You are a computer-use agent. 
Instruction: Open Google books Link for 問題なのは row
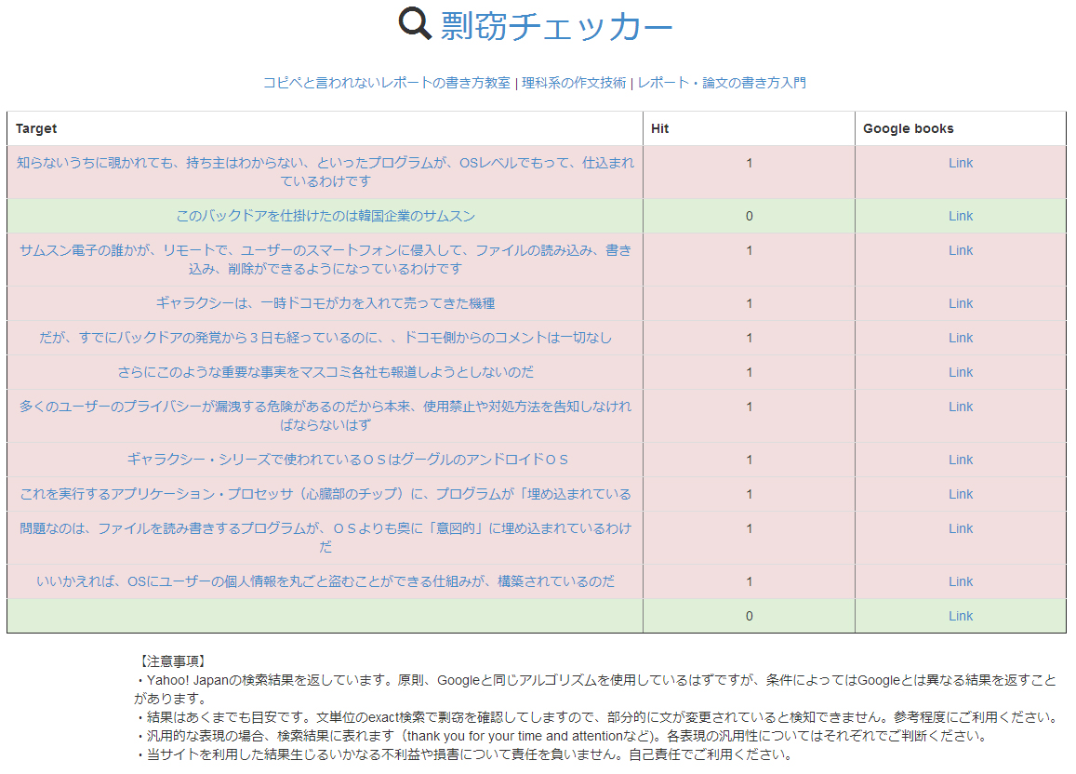coord(960,528)
